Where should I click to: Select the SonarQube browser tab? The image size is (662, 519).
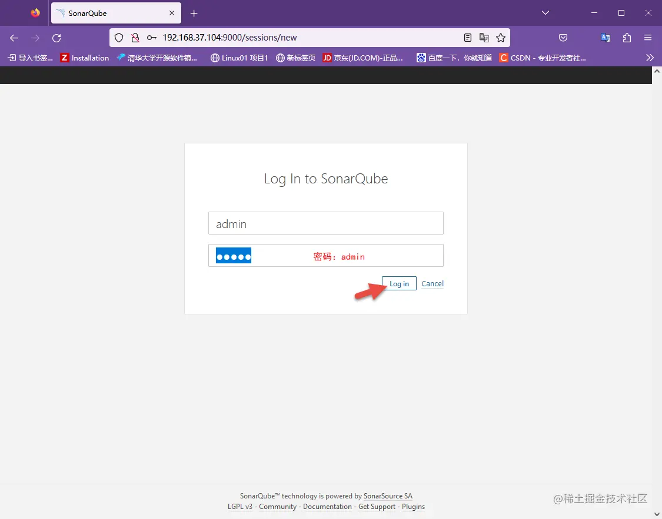pos(116,13)
